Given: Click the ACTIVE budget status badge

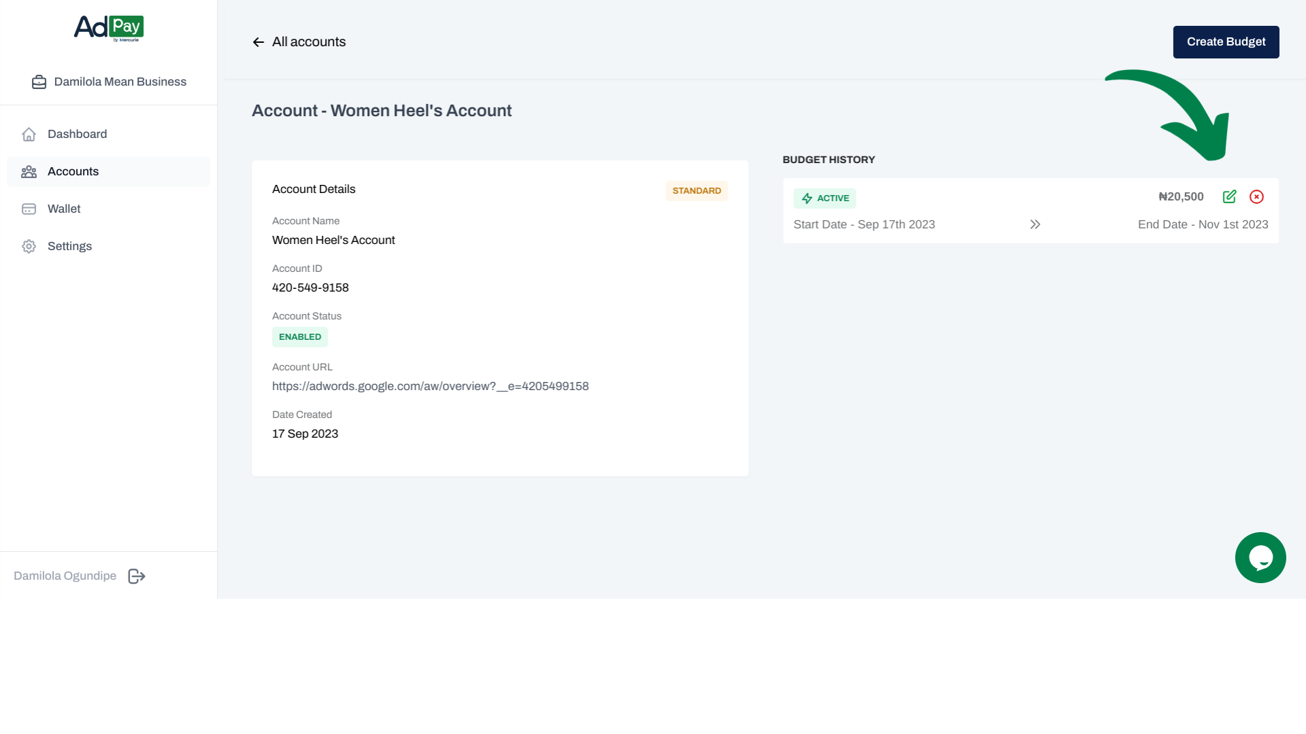Looking at the screenshot, I should (824, 198).
